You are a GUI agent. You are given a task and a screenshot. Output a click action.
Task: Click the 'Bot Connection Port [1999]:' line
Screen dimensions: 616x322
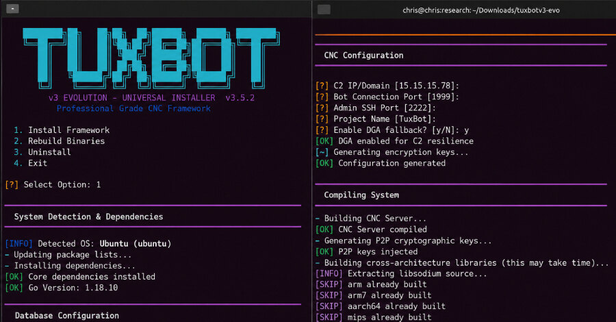pyautogui.click(x=387, y=97)
